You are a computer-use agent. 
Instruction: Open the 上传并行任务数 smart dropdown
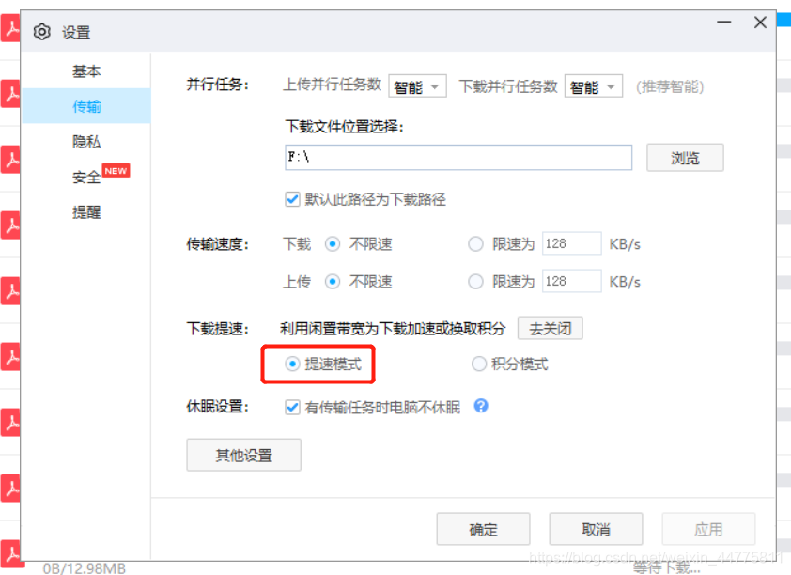tap(417, 85)
